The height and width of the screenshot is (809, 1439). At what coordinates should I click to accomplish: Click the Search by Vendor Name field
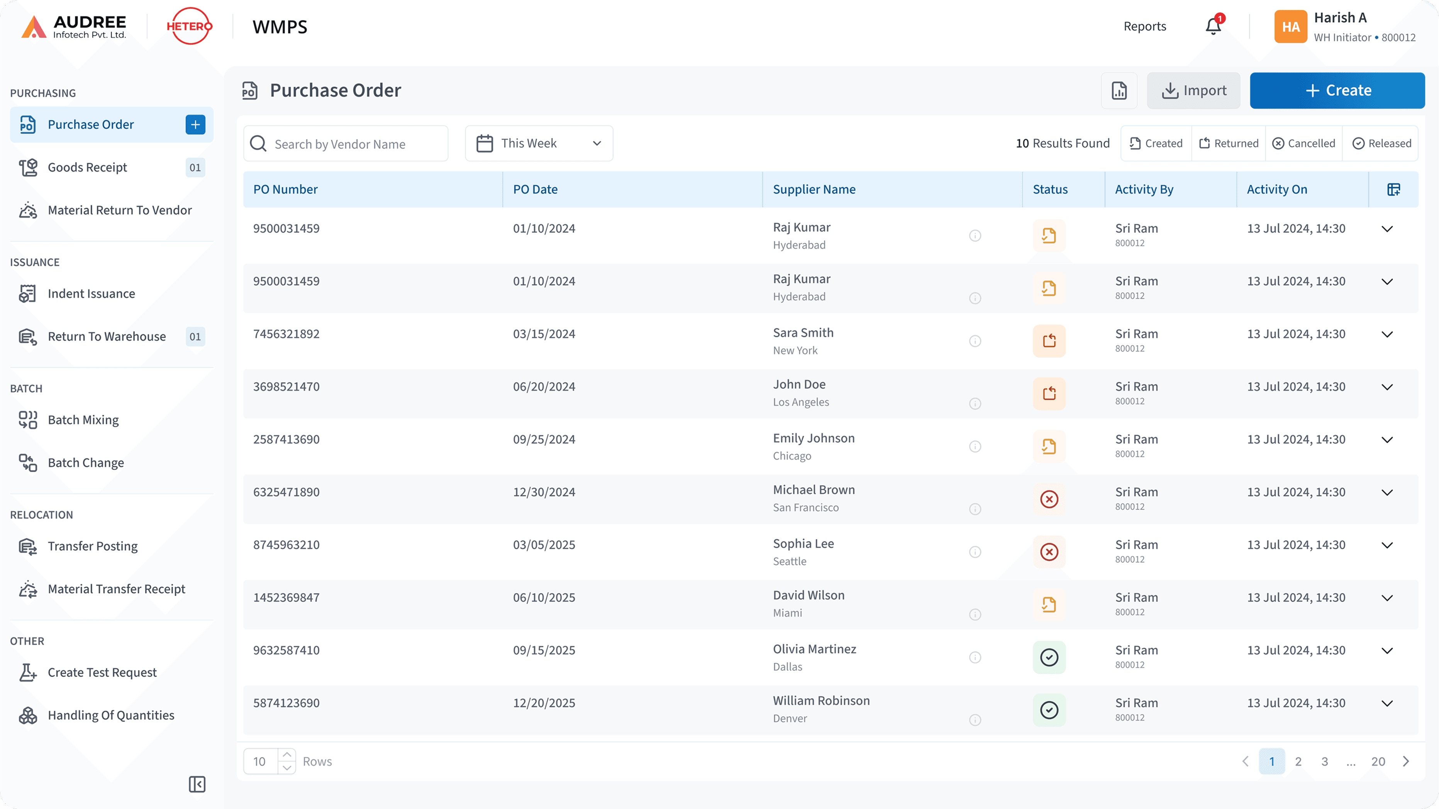346,144
